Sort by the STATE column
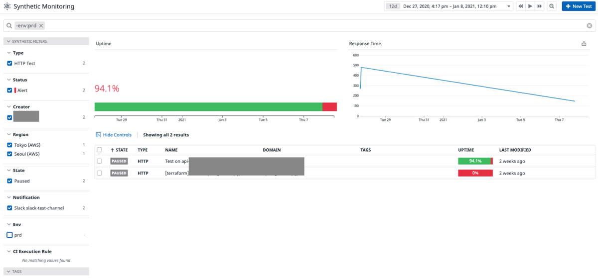This screenshot has width=598, height=278. tap(119, 150)
